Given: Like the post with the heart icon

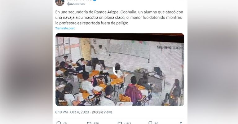Looking at the screenshot, I should [120, 123].
